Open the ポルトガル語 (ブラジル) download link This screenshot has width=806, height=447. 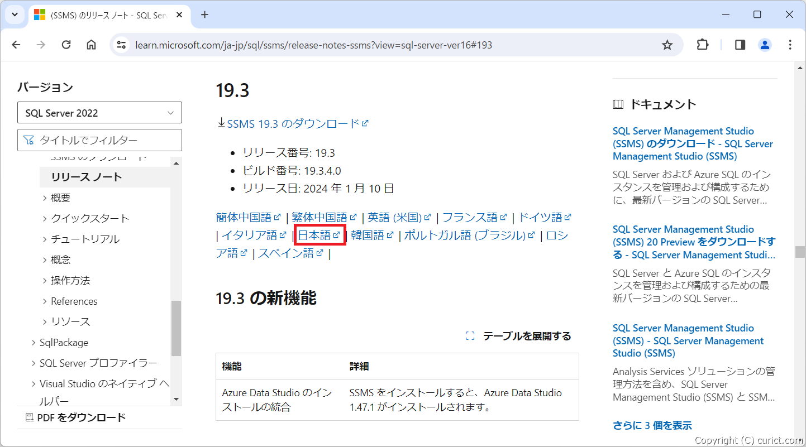[470, 235]
